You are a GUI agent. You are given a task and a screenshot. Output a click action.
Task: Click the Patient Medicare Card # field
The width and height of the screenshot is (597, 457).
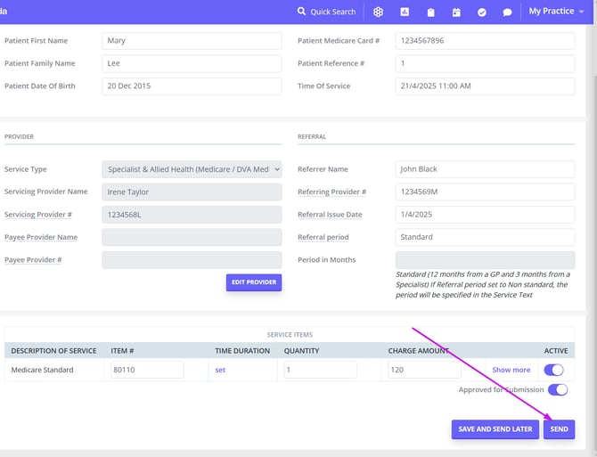[482, 41]
